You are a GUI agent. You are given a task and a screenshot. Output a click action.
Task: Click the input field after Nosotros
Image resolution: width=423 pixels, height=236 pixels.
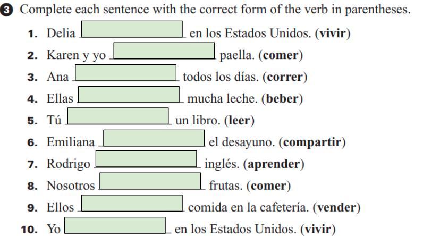click(150, 181)
